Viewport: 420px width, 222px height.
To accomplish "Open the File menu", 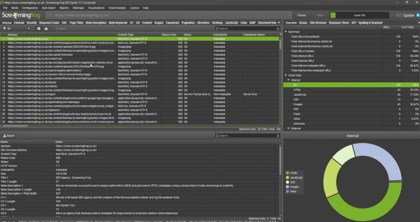I will pos(5,8).
